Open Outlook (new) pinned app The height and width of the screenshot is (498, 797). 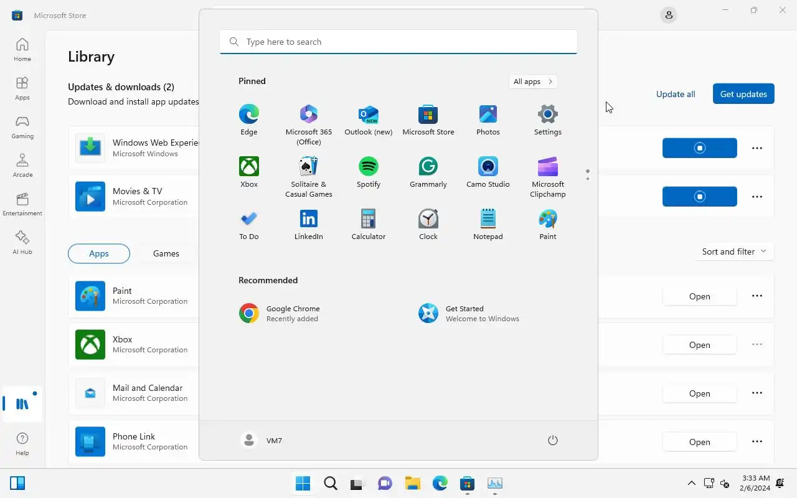[x=369, y=120]
